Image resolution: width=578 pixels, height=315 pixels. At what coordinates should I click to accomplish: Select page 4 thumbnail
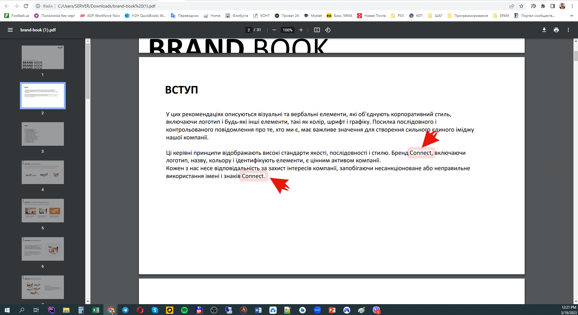[43, 172]
